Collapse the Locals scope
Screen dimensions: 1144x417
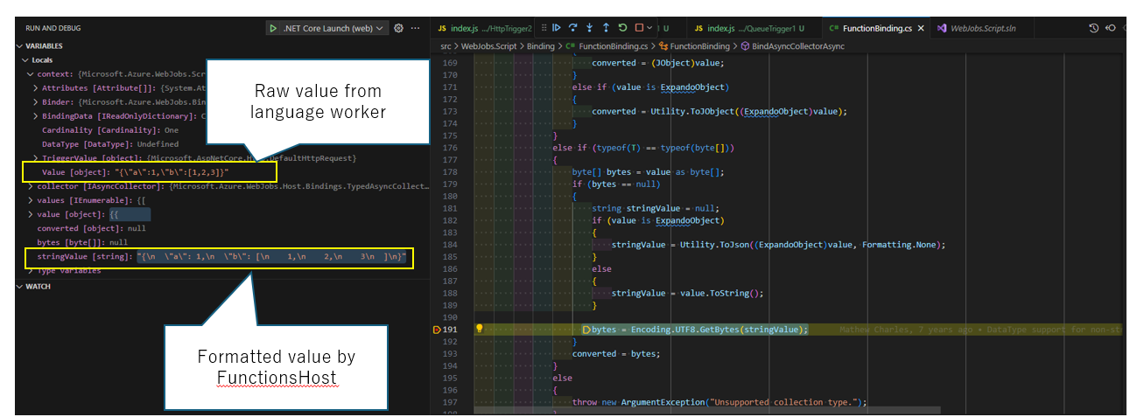coord(25,60)
